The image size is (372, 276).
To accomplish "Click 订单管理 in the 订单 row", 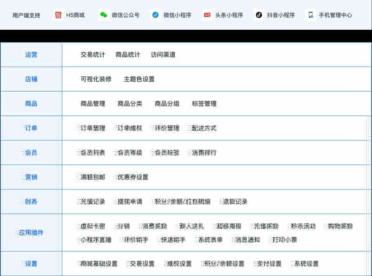I will 92,128.
